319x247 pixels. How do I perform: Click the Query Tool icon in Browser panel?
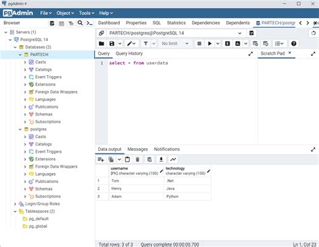click(x=52, y=23)
